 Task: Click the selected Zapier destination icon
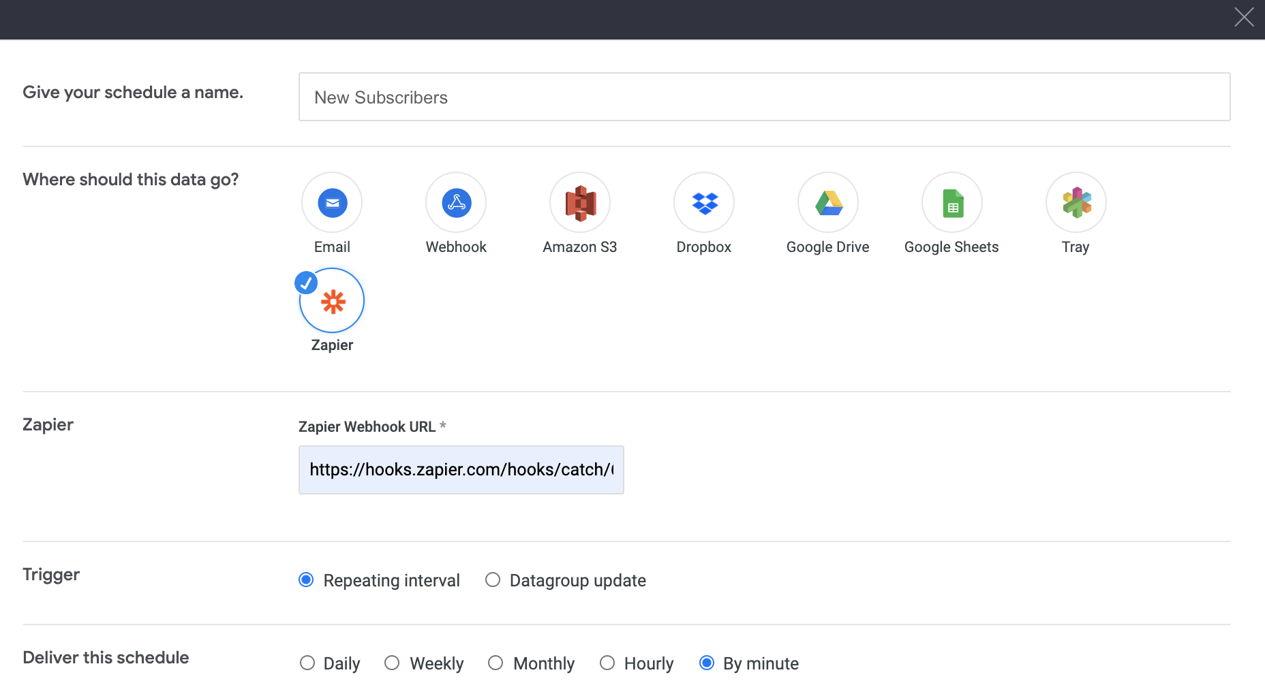point(332,300)
